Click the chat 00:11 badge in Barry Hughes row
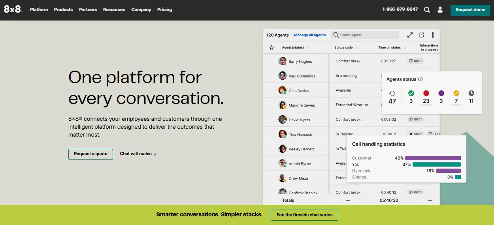 point(415,61)
